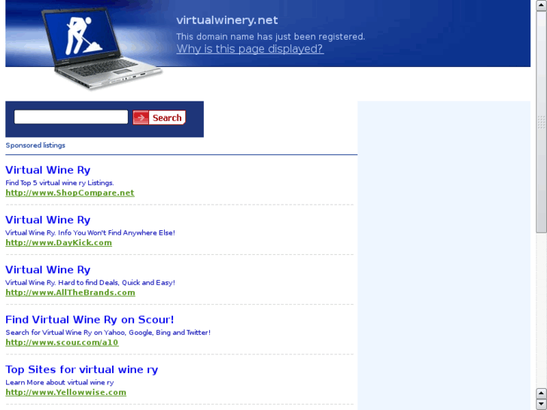
Task: Open the 'Why is this page displayed?' link
Action: (250, 49)
